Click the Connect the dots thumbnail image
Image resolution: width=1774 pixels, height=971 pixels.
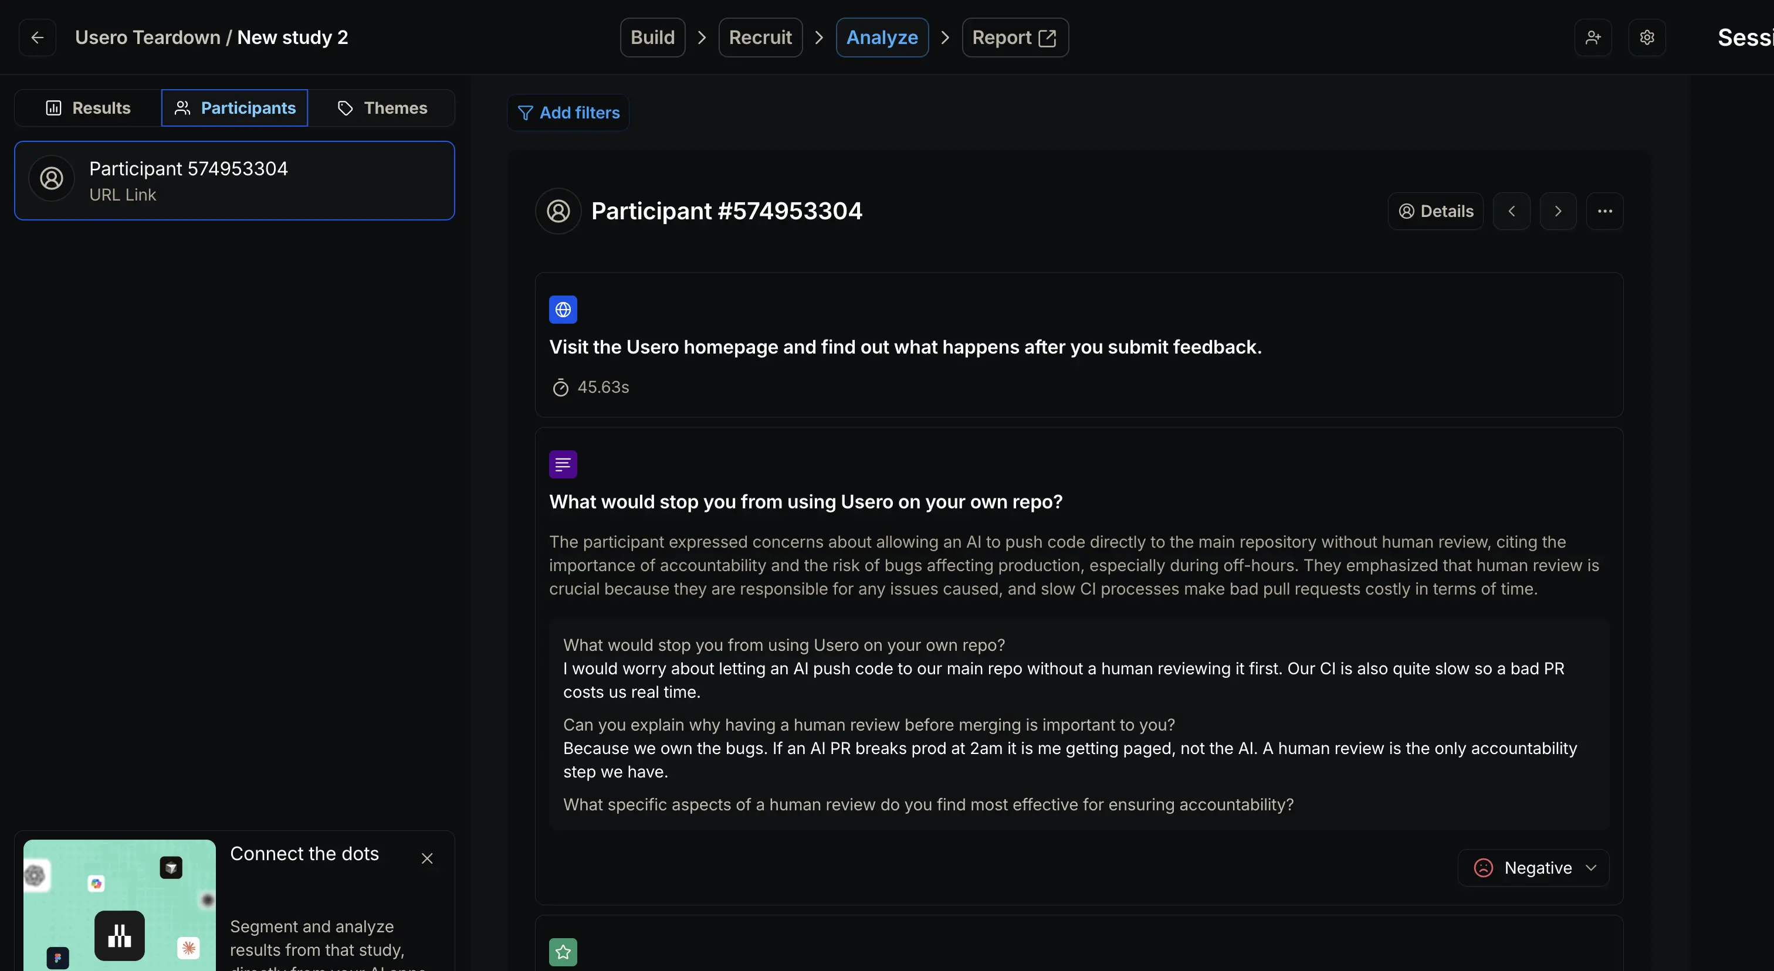click(x=120, y=905)
